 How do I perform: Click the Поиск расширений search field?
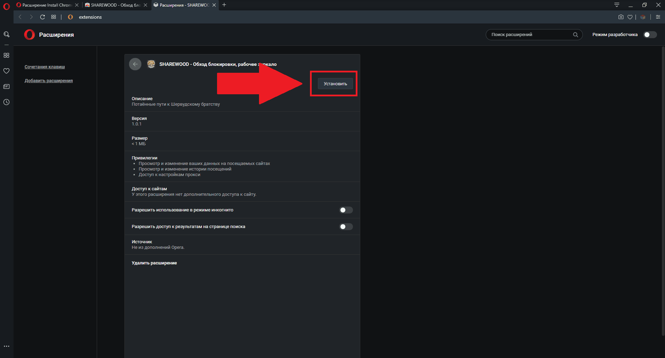point(530,35)
